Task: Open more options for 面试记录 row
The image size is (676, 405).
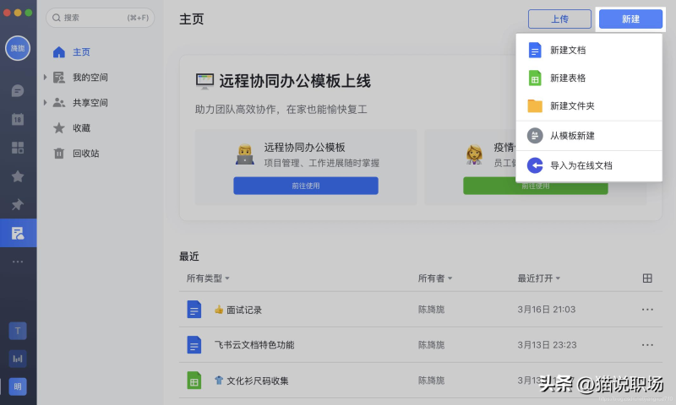Action: pos(647,310)
